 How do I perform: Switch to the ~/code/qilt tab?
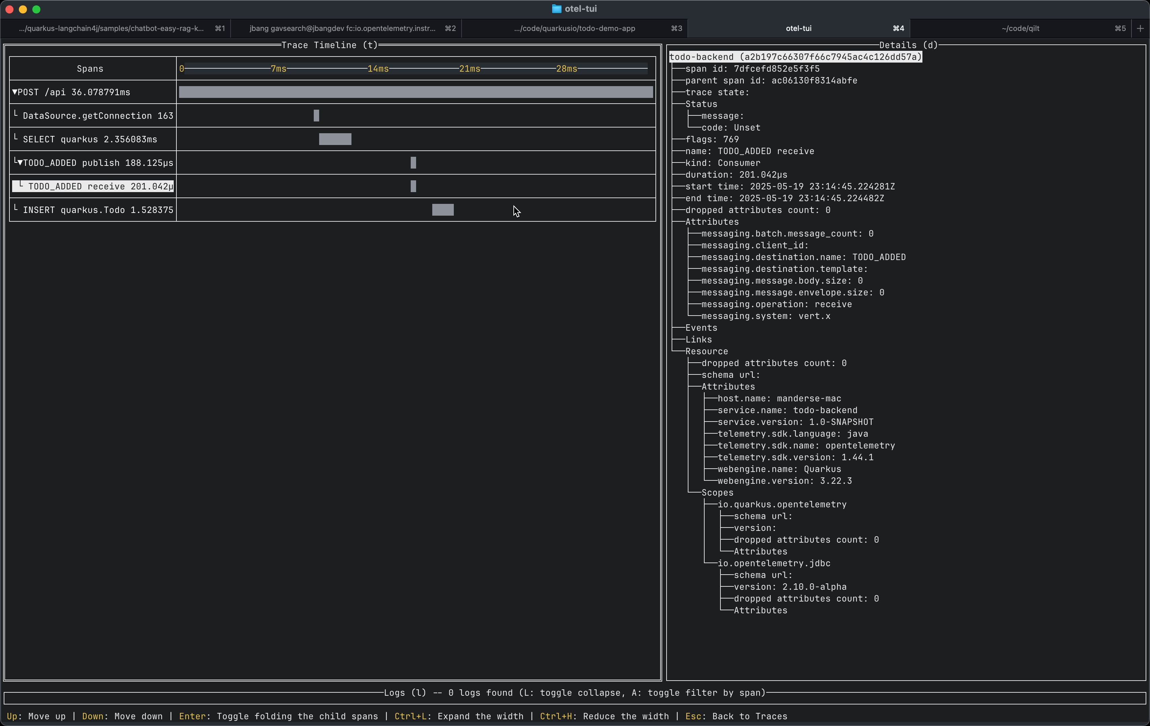[1020, 29]
